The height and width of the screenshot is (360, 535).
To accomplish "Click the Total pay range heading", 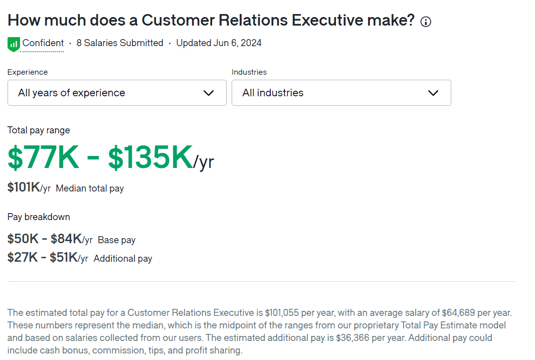I will click(x=39, y=130).
